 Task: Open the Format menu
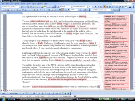coord(23,4)
